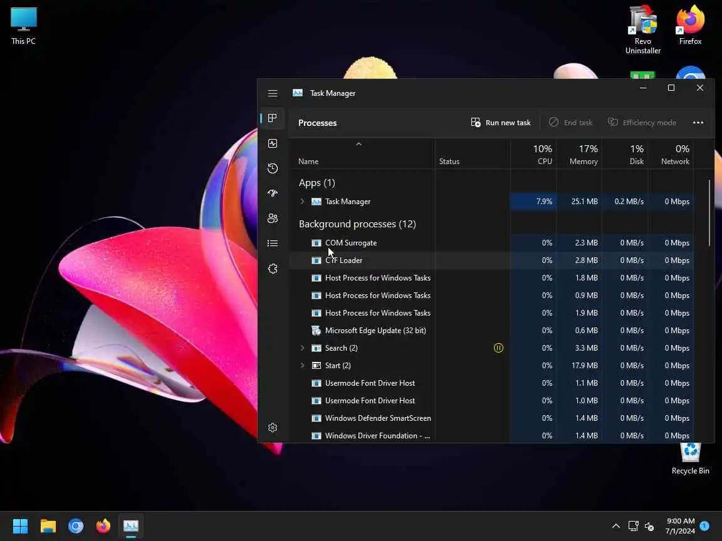Image resolution: width=722 pixels, height=541 pixels.
Task: Click the suspended status icon for Search
Action: (x=498, y=348)
